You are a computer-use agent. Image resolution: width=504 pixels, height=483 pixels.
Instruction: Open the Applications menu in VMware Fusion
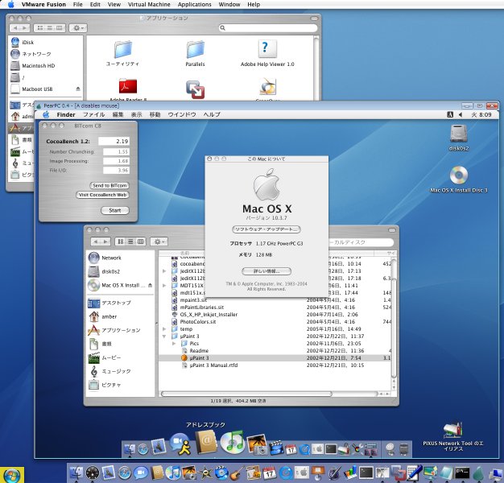tap(195, 5)
